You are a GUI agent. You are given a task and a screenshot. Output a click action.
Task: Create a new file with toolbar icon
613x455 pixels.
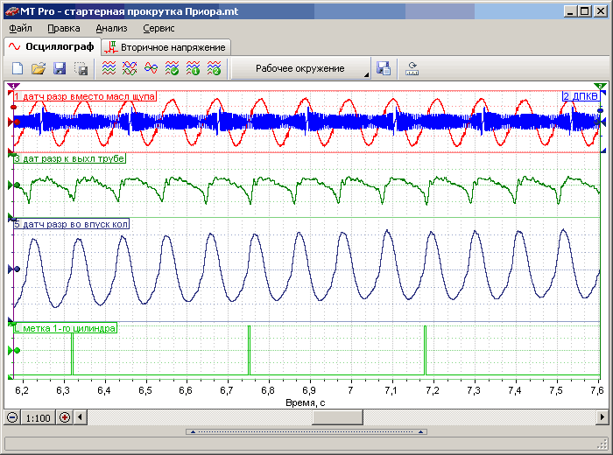[x=18, y=68]
